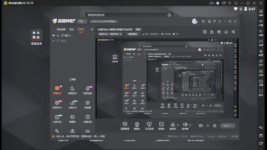This screenshot has height=150, width=267.
Task: Click the gear badge on 弹幕助手
Action: [x=61, y=86]
